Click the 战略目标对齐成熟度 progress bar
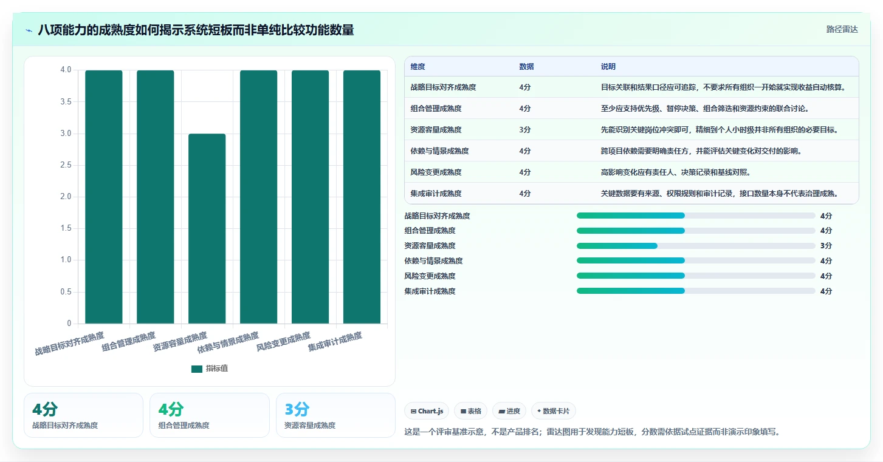Image resolution: width=883 pixels, height=462 pixels. click(x=696, y=216)
